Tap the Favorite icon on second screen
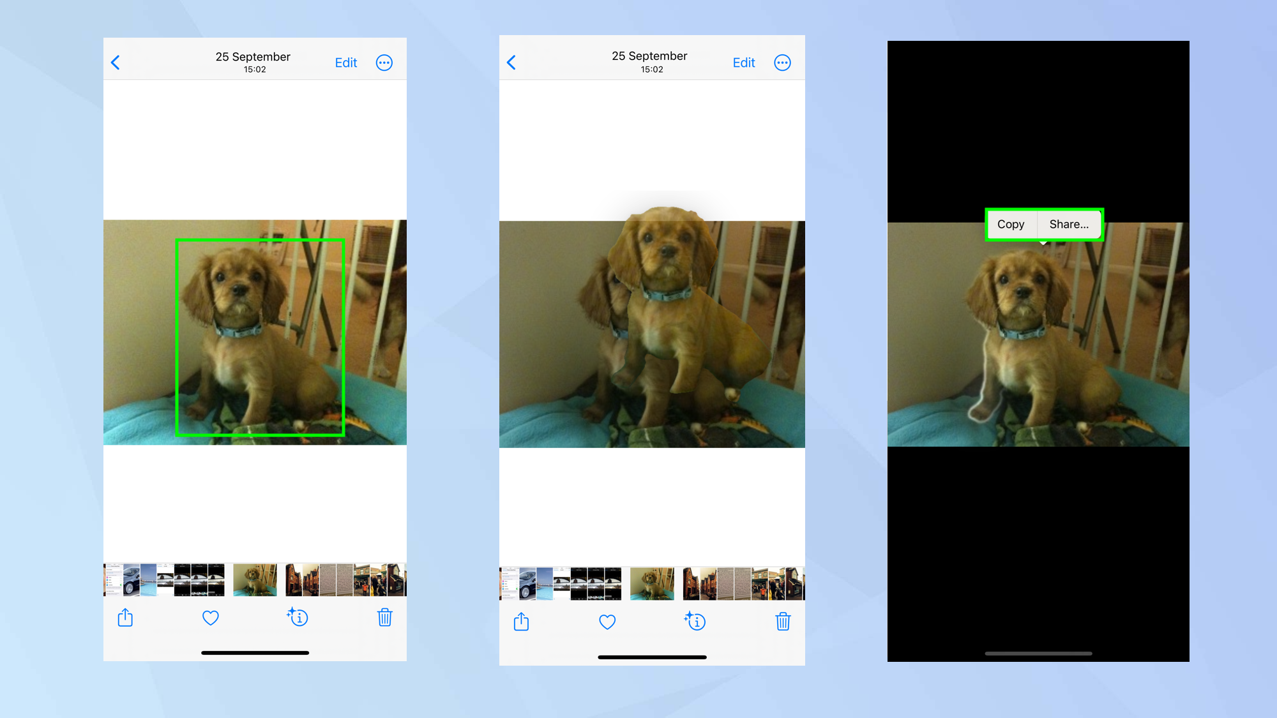The image size is (1277, 718). 607,622
